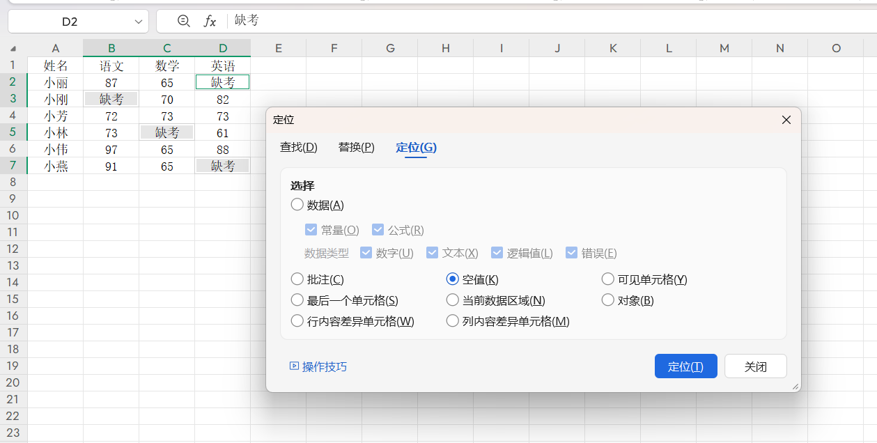
Task: Click the magnifier search icon in formula bar
Action: (182, 21)
